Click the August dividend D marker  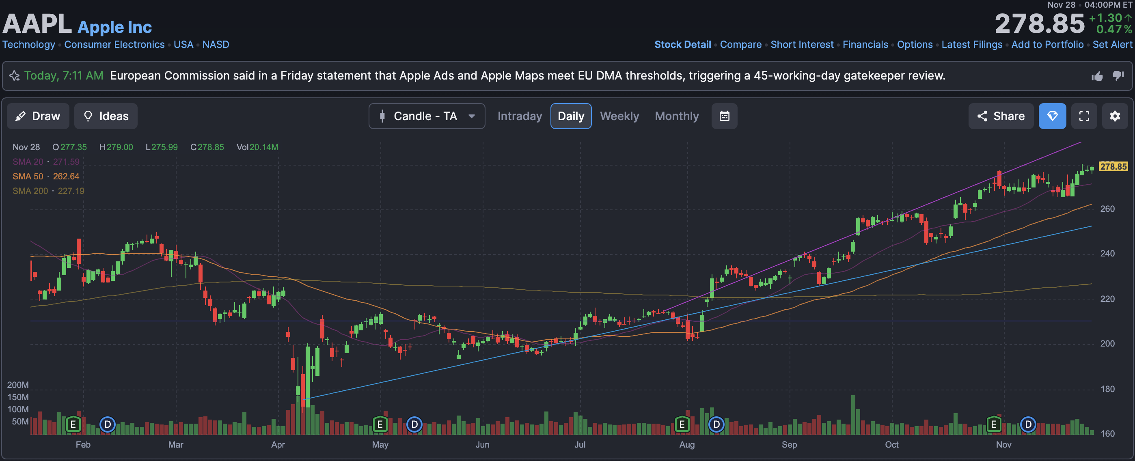click(x=716, y=424)
